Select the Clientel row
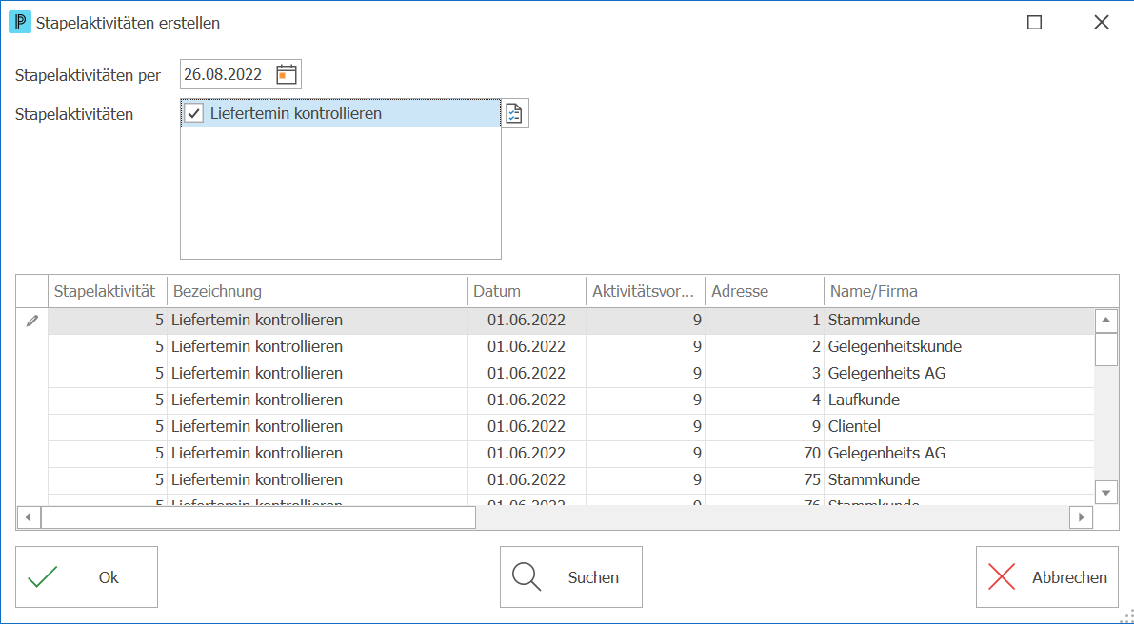 (x=571, y=427)
